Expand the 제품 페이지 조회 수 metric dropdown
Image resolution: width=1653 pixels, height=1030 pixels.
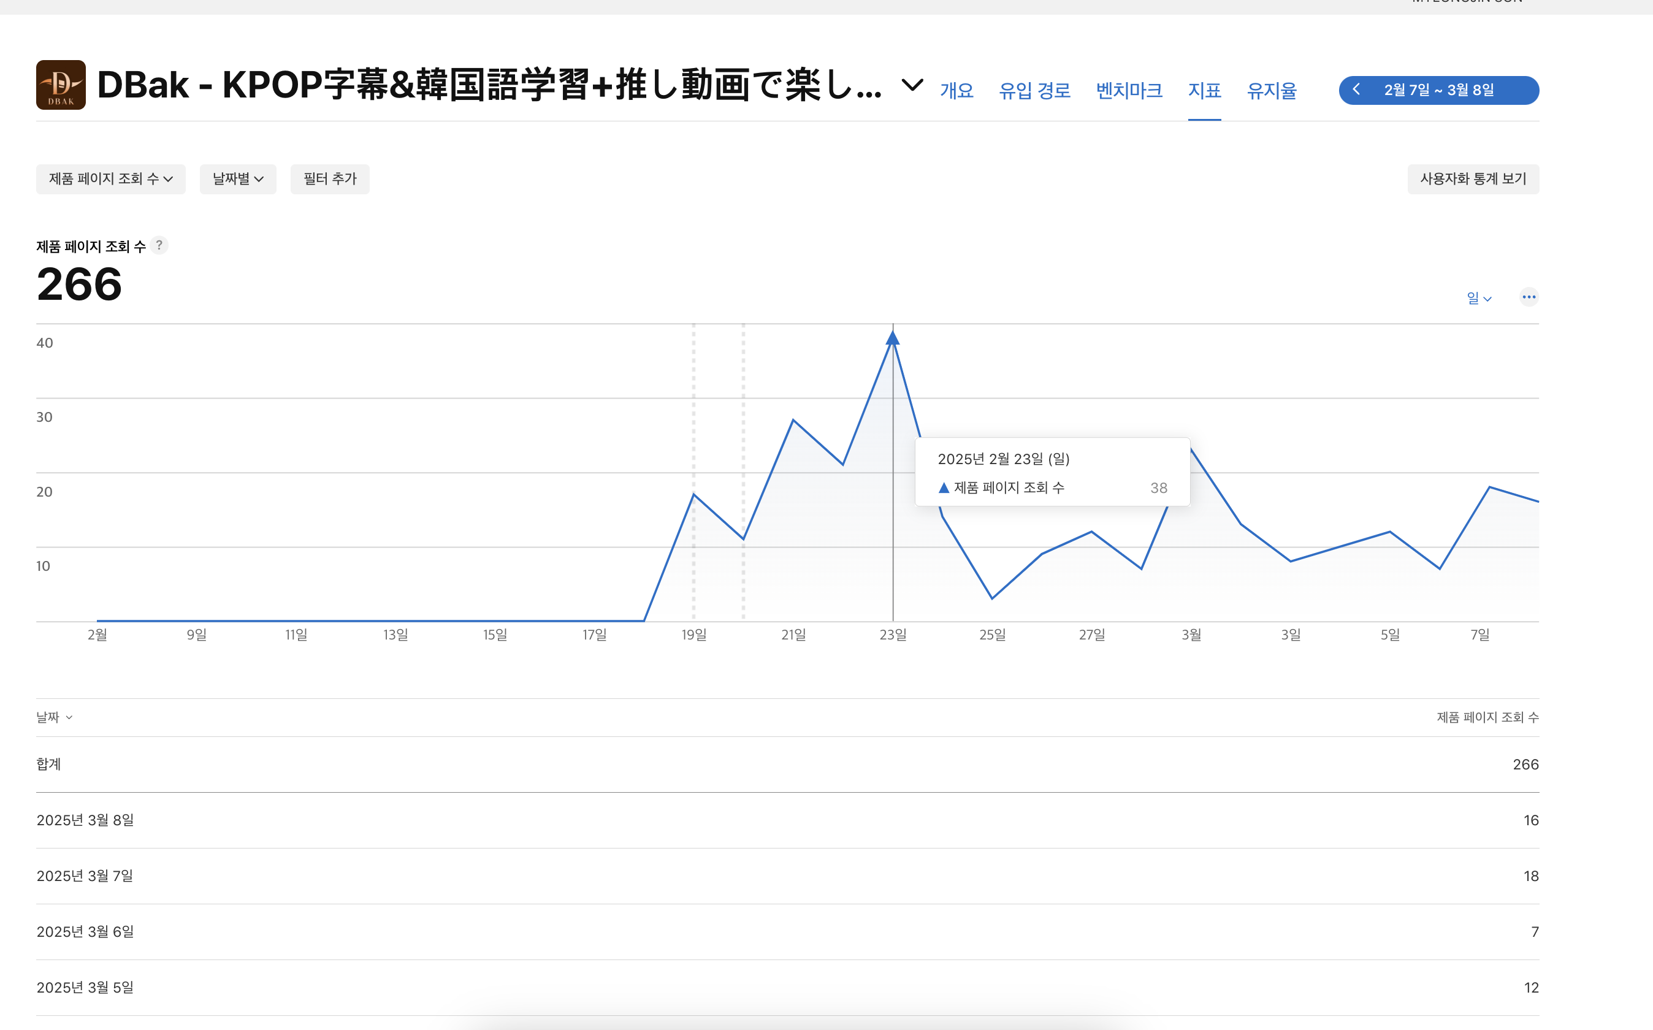111,179
